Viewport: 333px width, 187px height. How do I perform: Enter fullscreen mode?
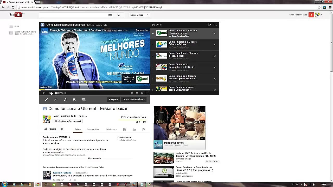(147, 93)
